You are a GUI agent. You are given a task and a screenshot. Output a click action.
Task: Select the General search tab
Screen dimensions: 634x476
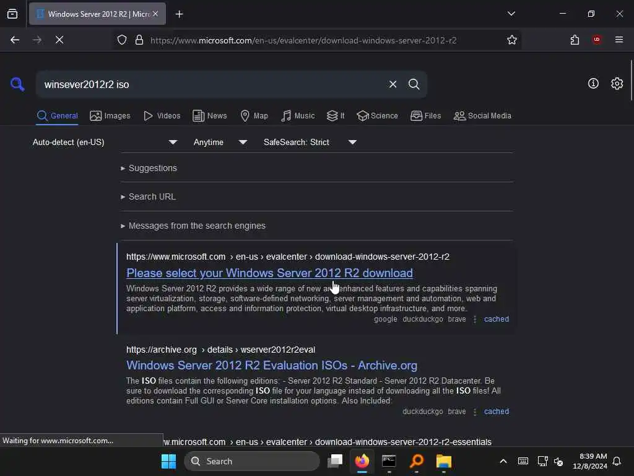tap(57, 116)
